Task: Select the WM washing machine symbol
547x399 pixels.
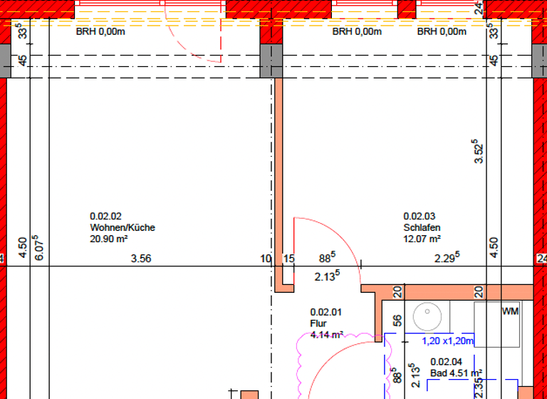Action: 509,311
